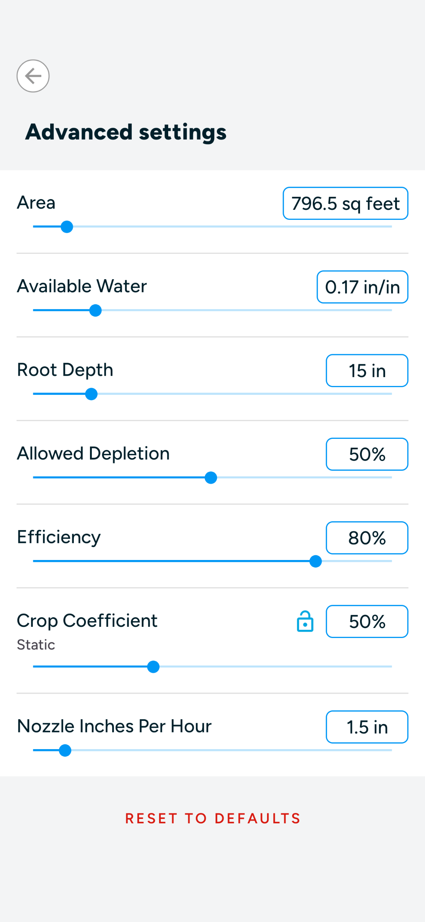Click the Efficiency value showing 80%
The width and height of the screenshot is (425, 922).
[x=366, y=538]
